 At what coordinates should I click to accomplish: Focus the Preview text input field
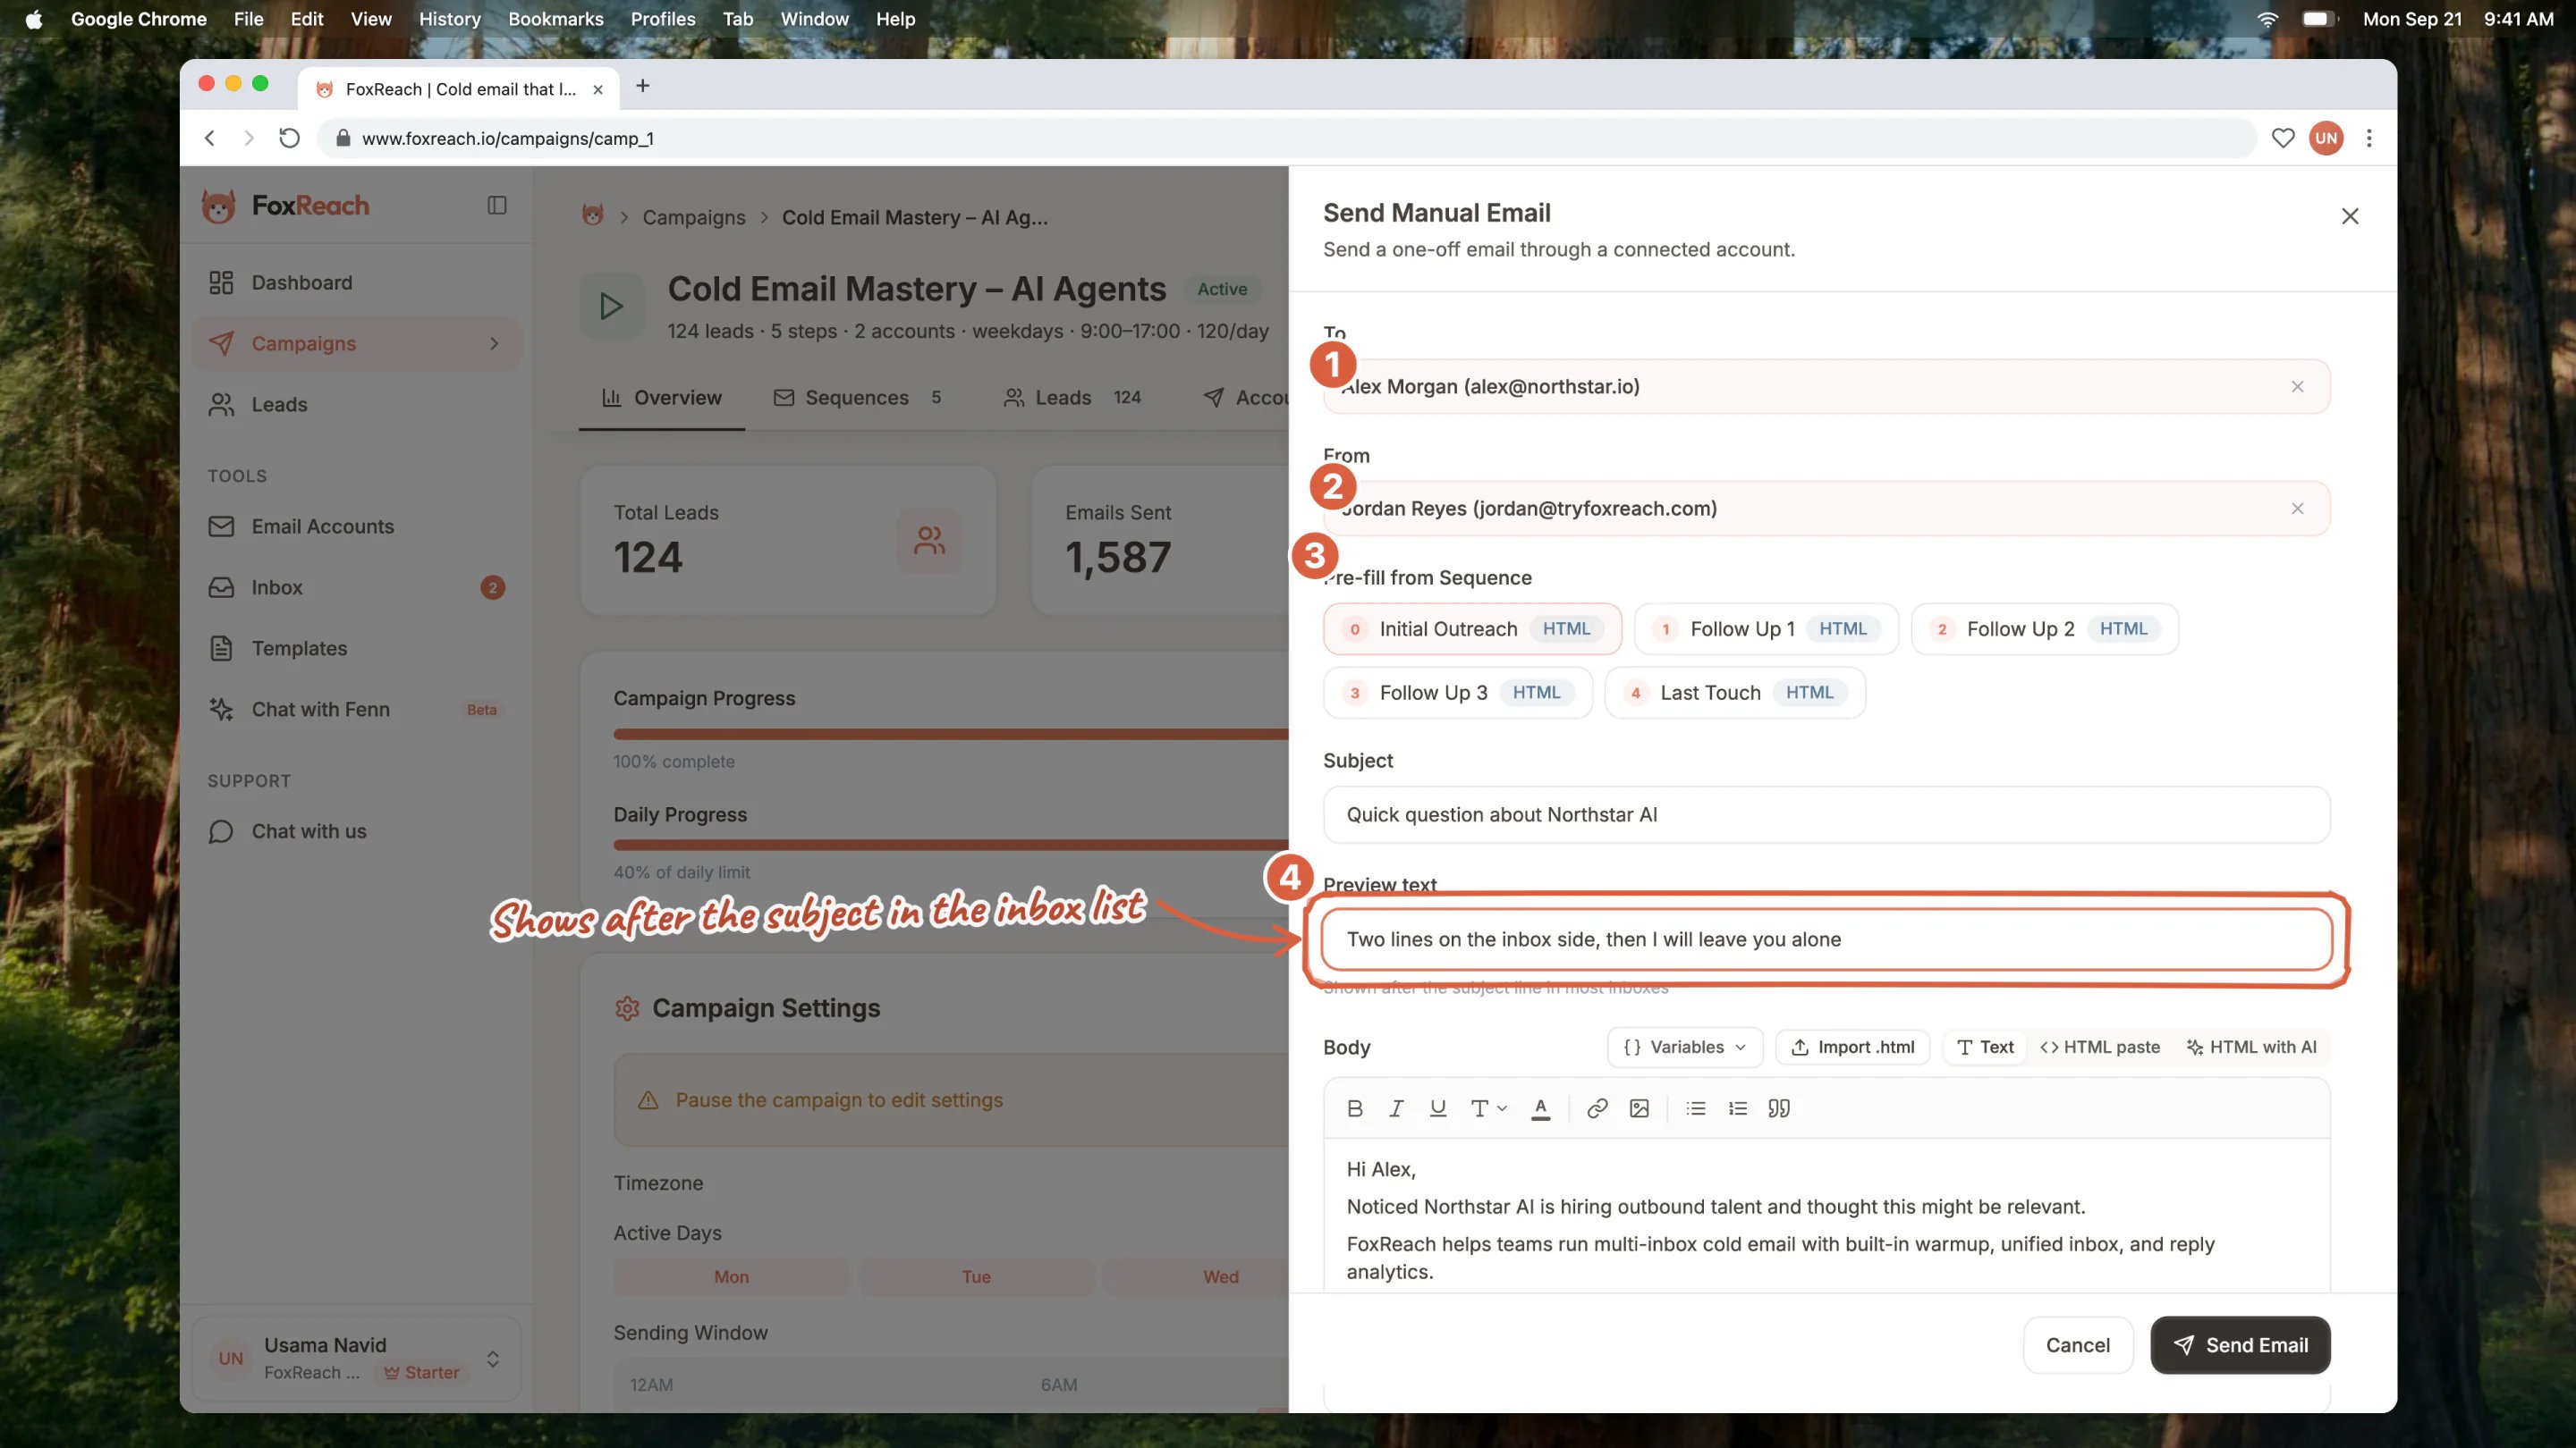[x=1826, y=939]
